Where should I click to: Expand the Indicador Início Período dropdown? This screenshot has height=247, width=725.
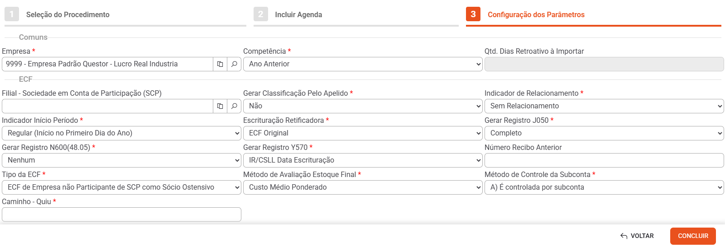[x=121, y=133]
